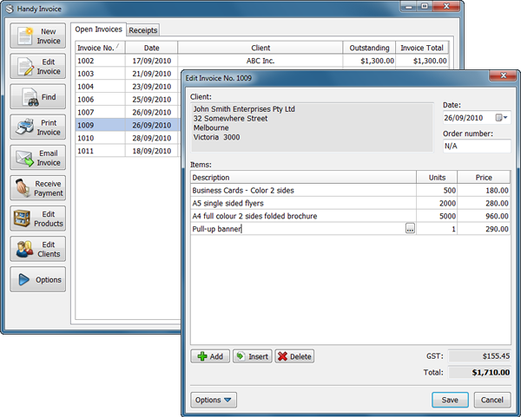
Task: Open the product picker ellipsis button
Action: [410, 228]
